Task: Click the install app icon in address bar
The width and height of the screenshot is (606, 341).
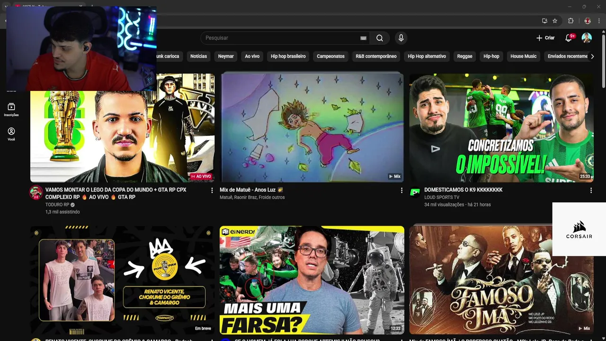Action: [544, 21]
